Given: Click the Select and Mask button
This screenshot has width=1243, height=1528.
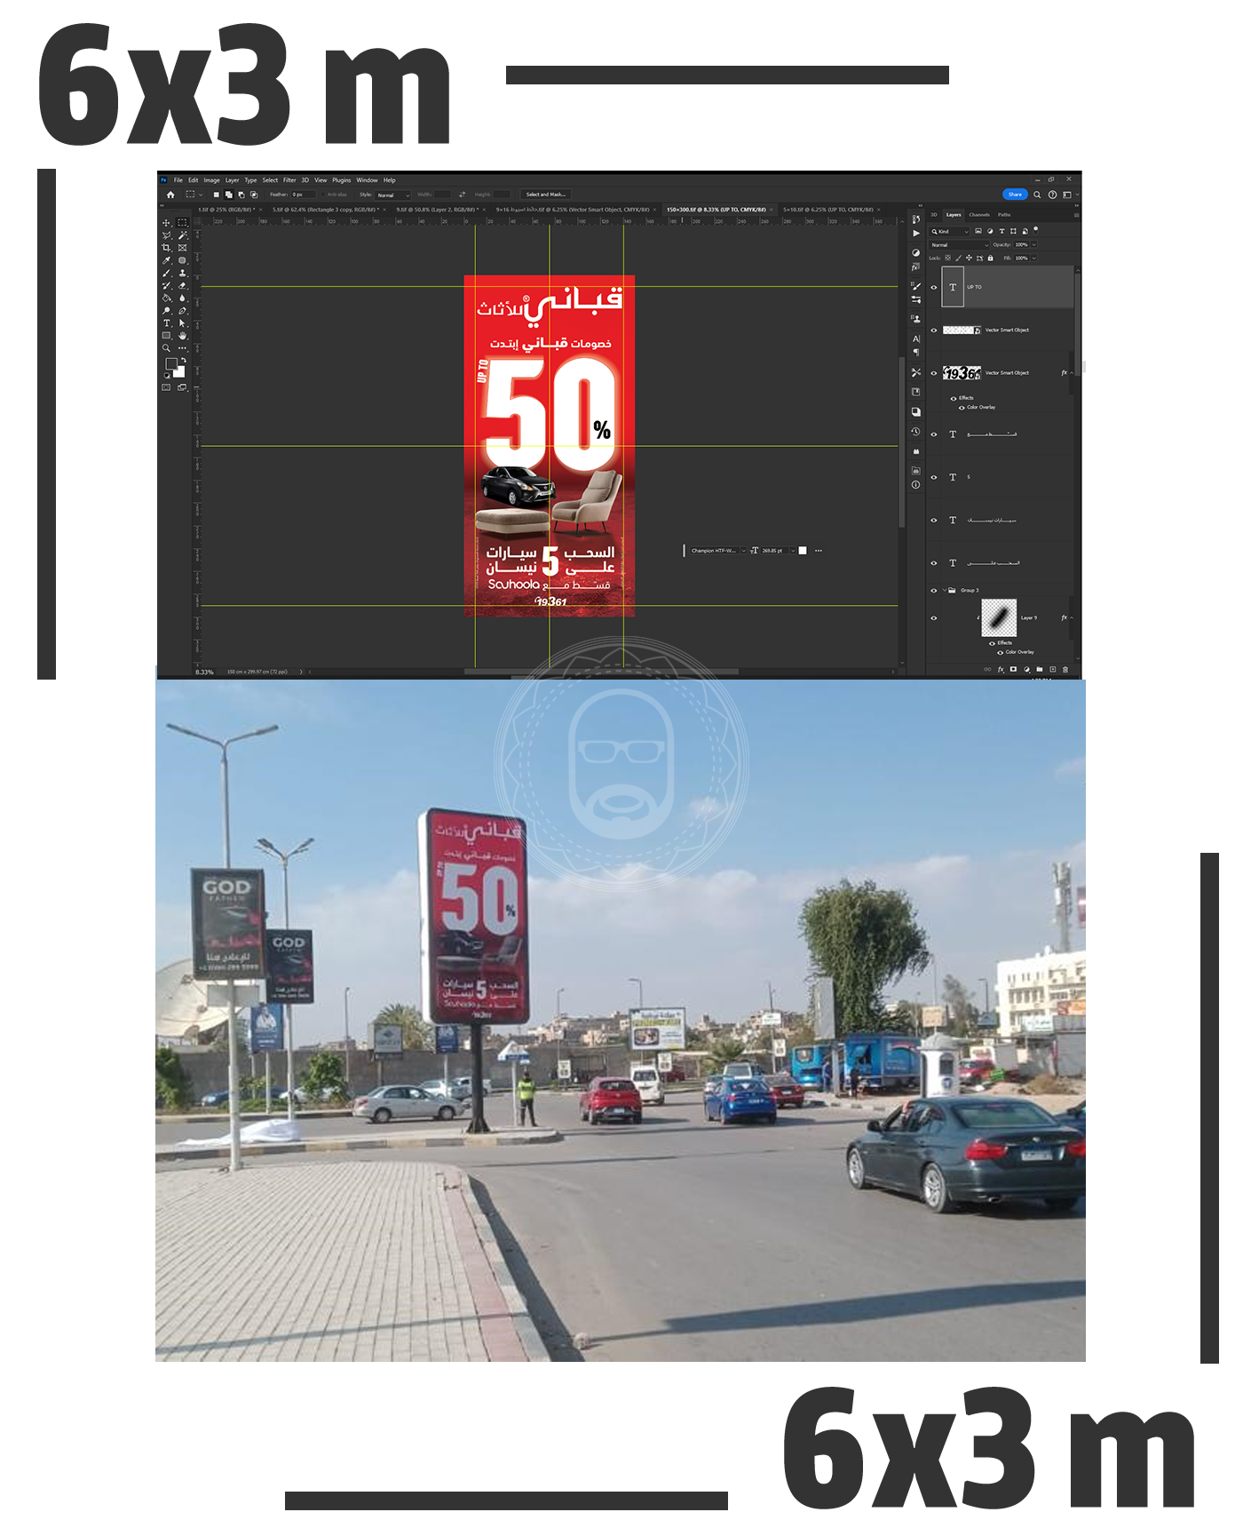Looking at the screenshot, I should (545, 194).
